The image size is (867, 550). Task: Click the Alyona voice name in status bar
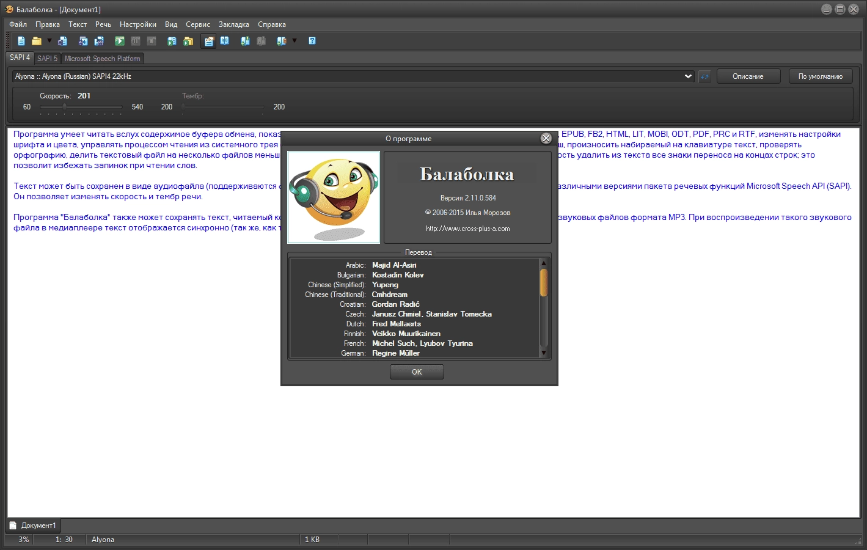[103, 540]
